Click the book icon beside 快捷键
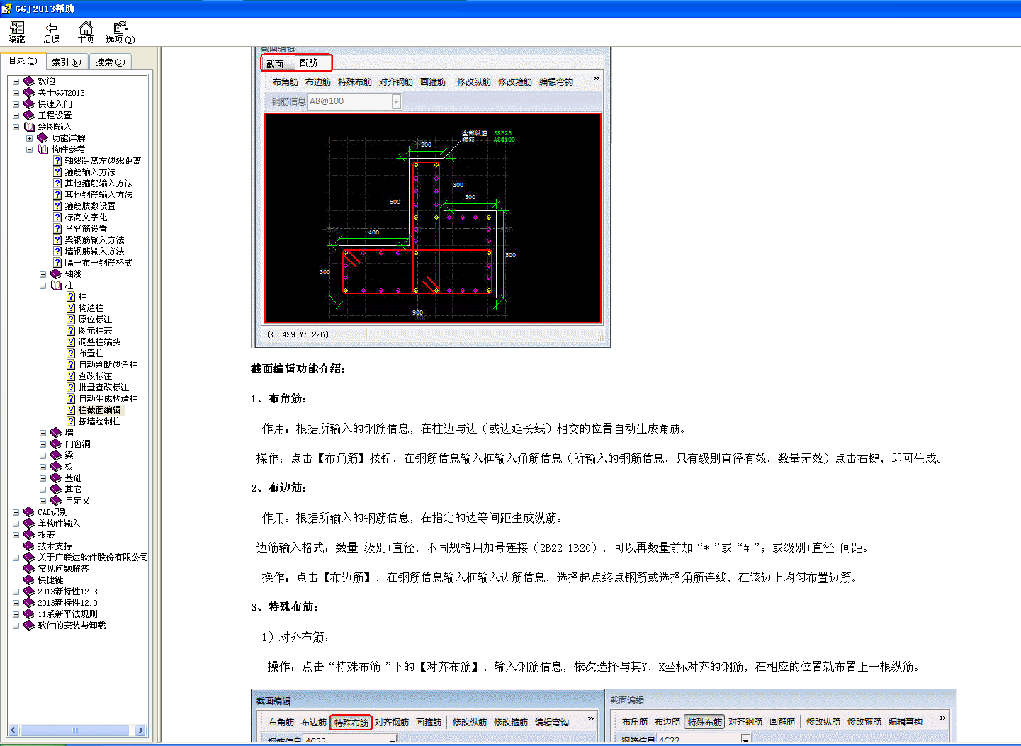The image size is (1021, 746). [29, 580]
